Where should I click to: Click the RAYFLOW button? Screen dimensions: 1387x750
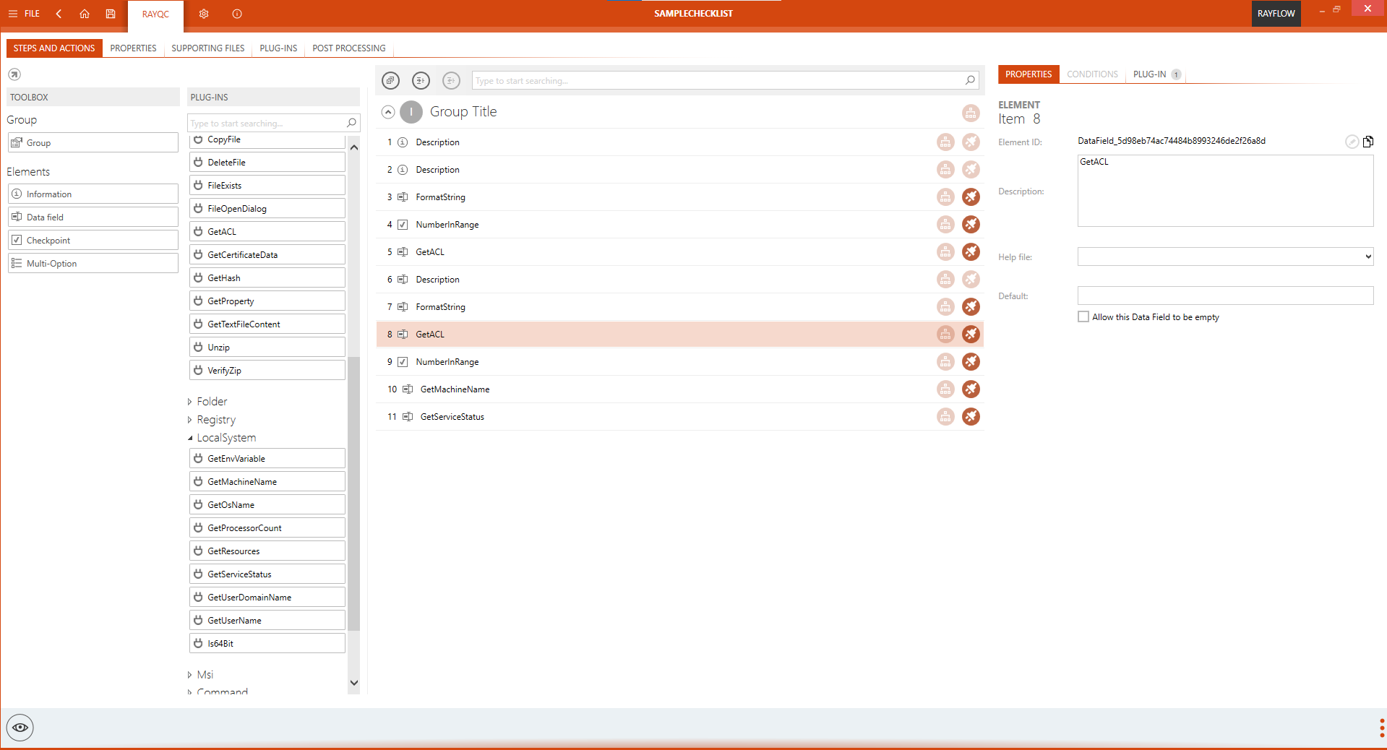pyautogui.click(x=1276, y=14)
